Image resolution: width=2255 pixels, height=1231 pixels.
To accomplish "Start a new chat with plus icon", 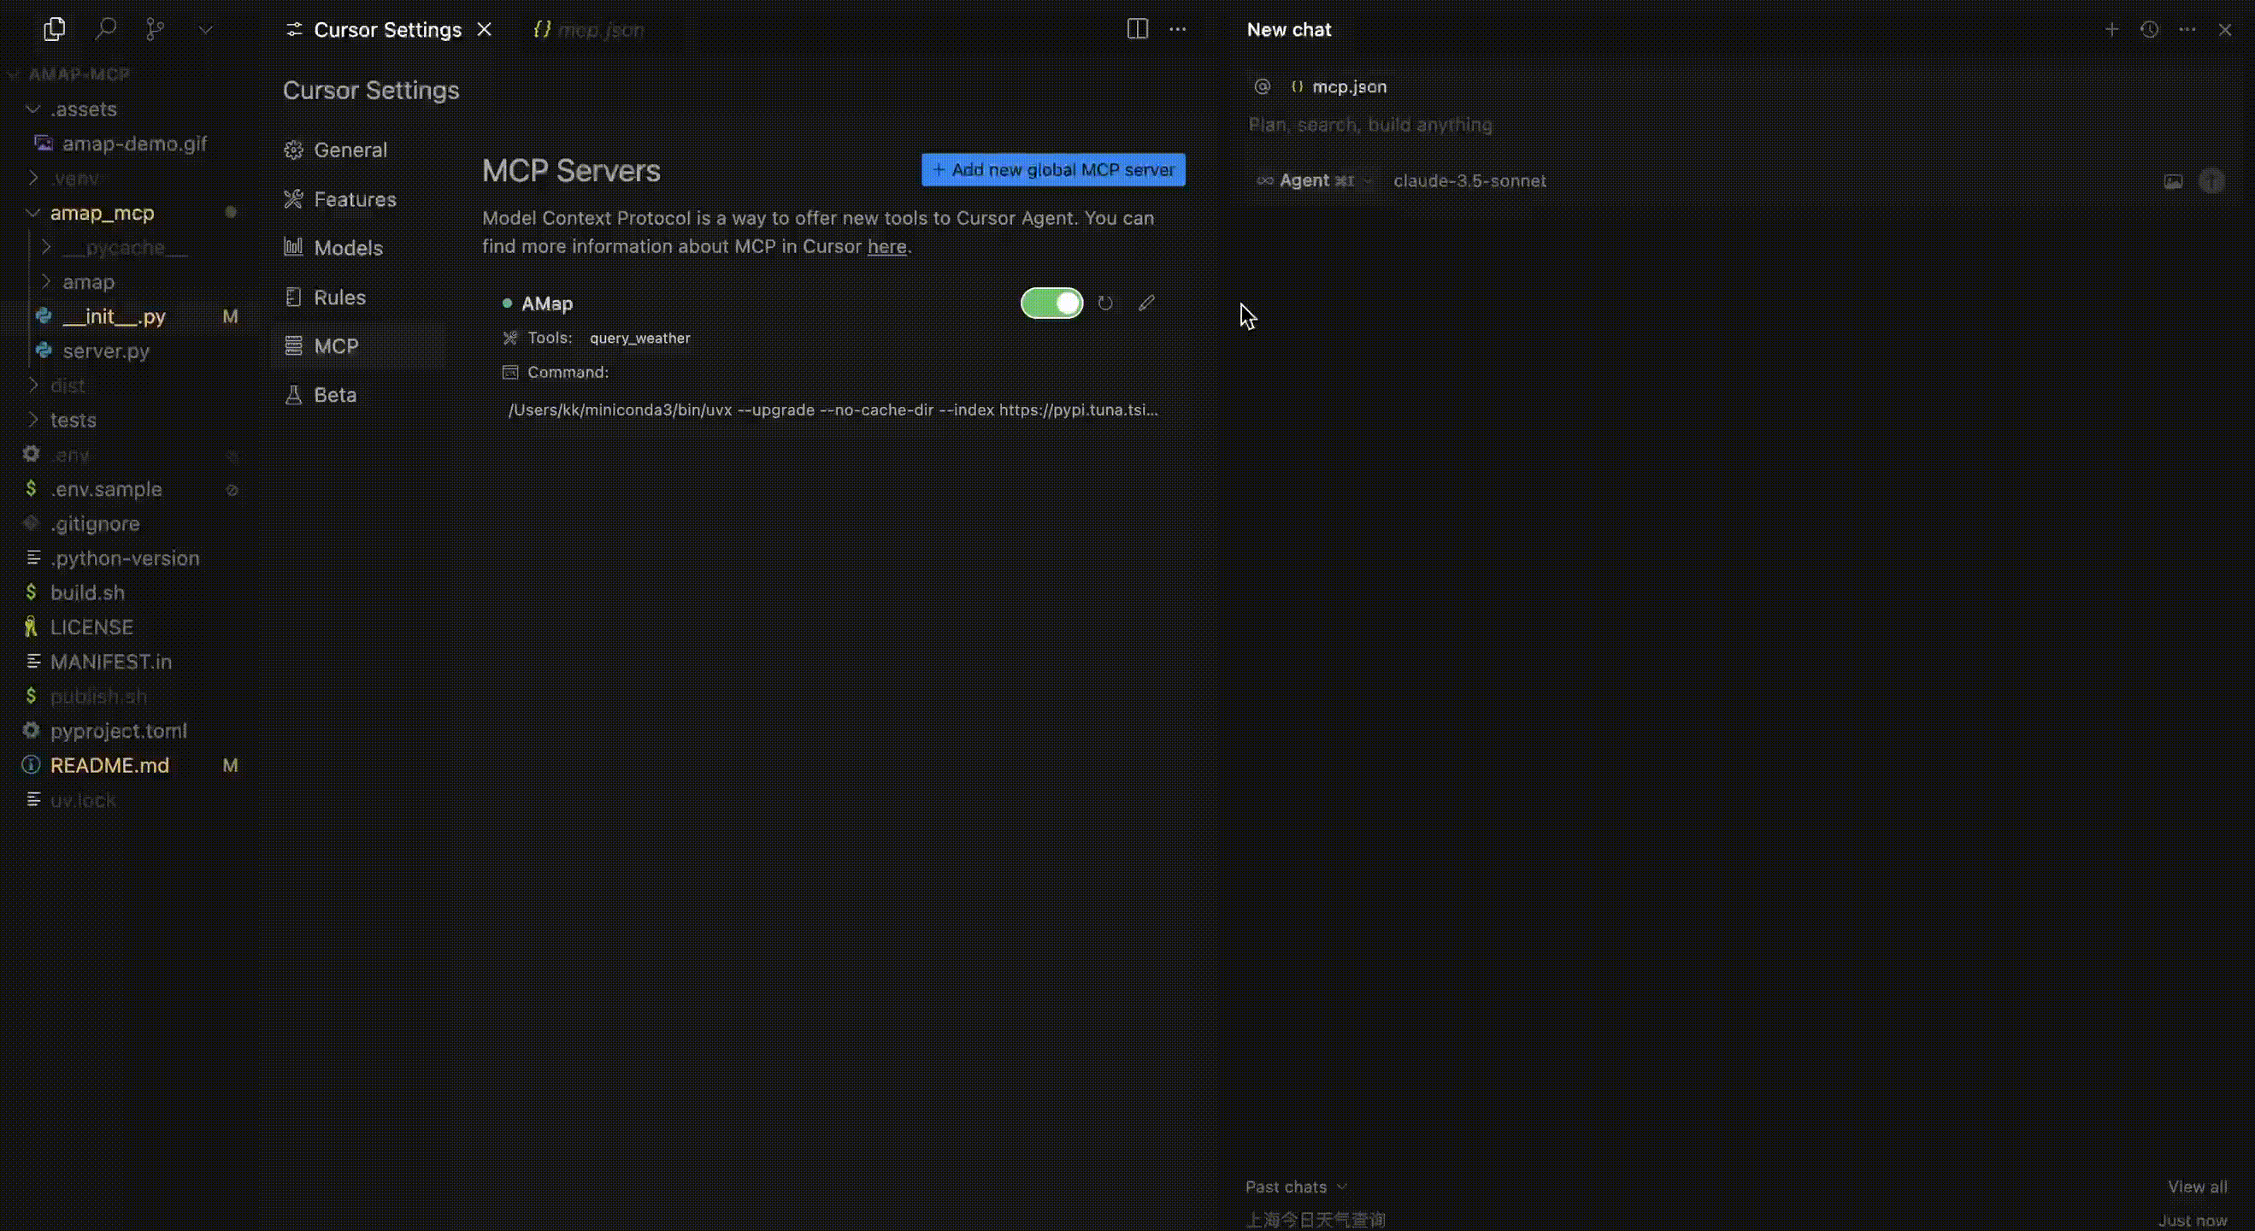I will (x=2111, y=30).
